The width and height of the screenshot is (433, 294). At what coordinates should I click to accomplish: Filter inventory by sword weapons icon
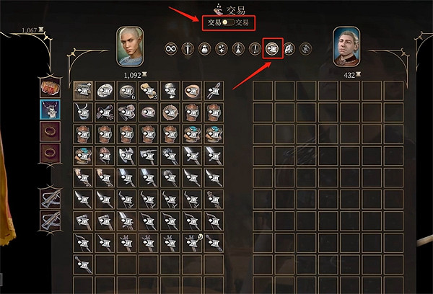[188, 49]
